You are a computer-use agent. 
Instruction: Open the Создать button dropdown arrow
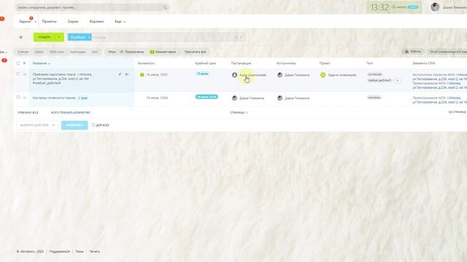point(59,37)
